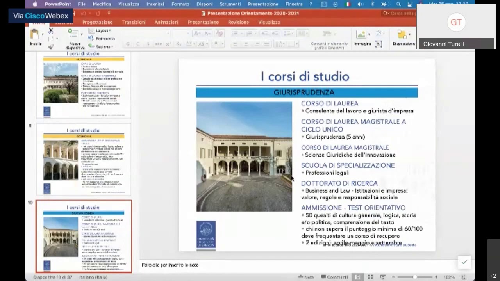
Task: Open the Presentazione ribbon tab
Action: pos(203,22)
